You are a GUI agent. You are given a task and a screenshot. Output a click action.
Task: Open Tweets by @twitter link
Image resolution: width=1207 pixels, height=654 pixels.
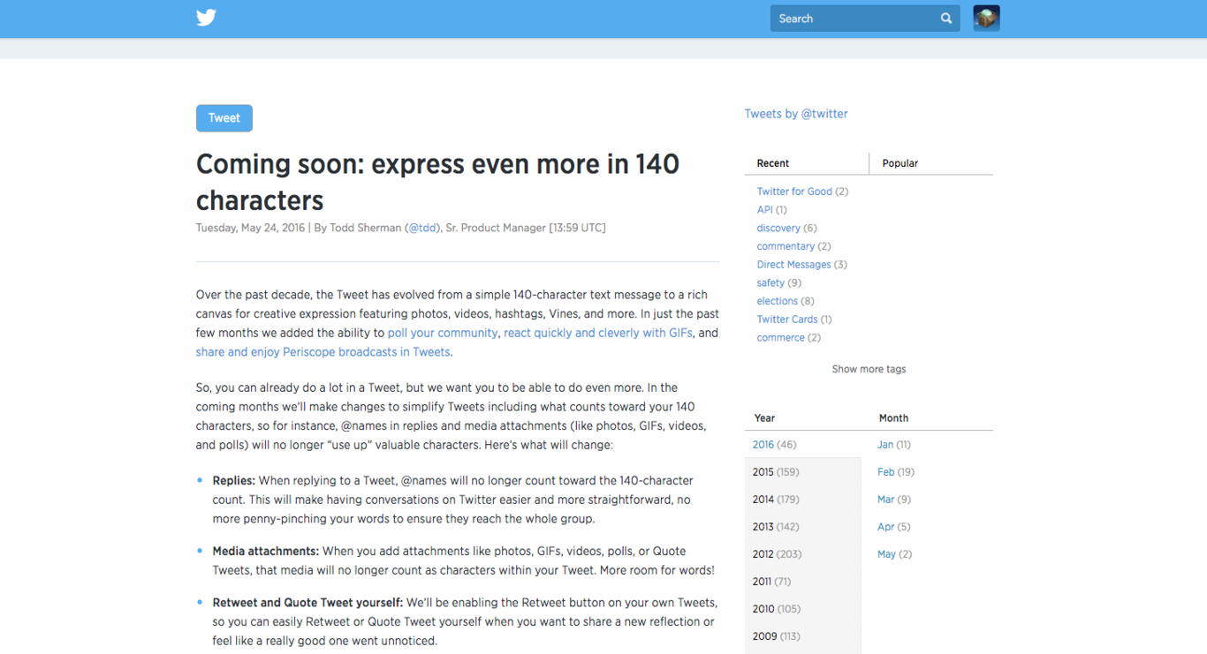tap(796, 114)
